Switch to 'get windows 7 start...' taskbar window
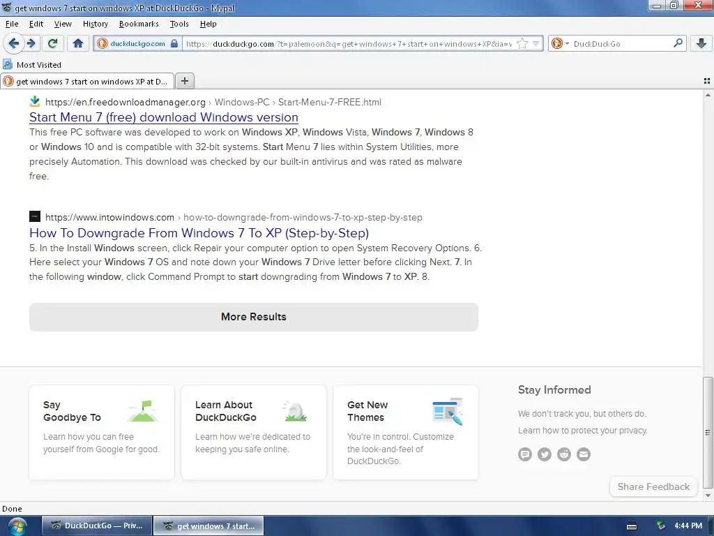Image resolution: width=714 pixels, height=536 pixels. [208, 526]
